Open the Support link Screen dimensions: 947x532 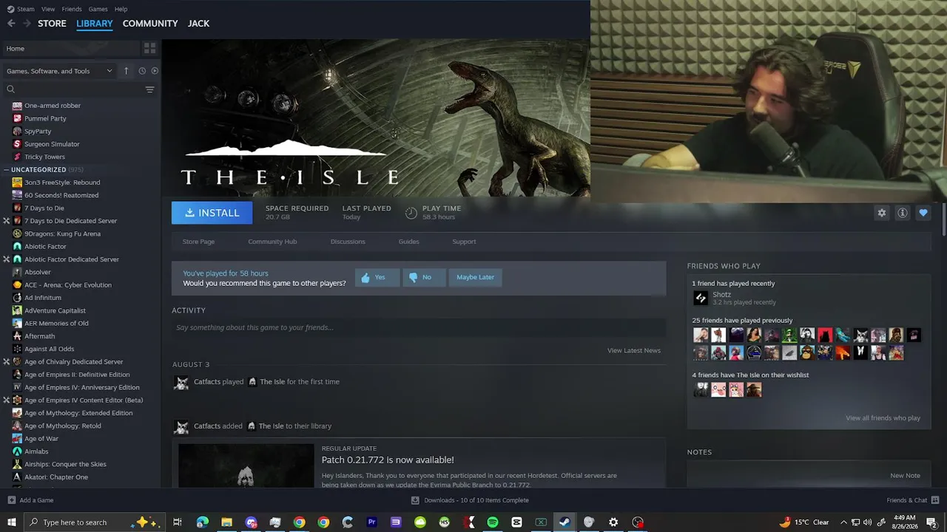(464, 242)
